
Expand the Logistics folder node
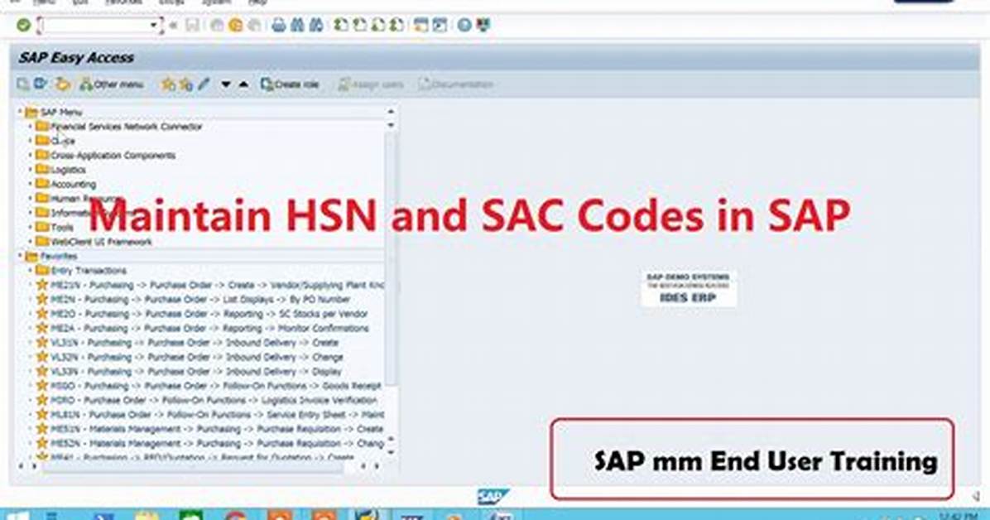pos(31,170)
